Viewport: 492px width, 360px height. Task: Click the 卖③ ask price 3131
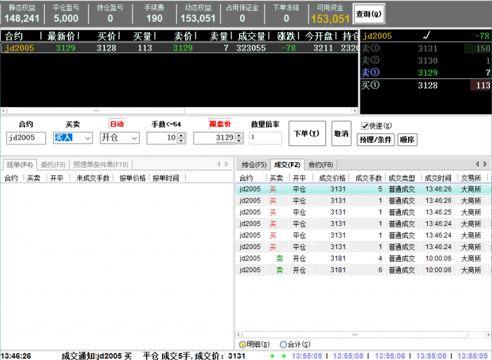(427, 48)
